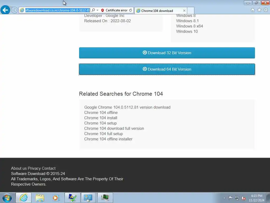Click the 'Chrome 104 offline installer' text
This screenshot has width=270, height=203.
click(x=108, y=139)
